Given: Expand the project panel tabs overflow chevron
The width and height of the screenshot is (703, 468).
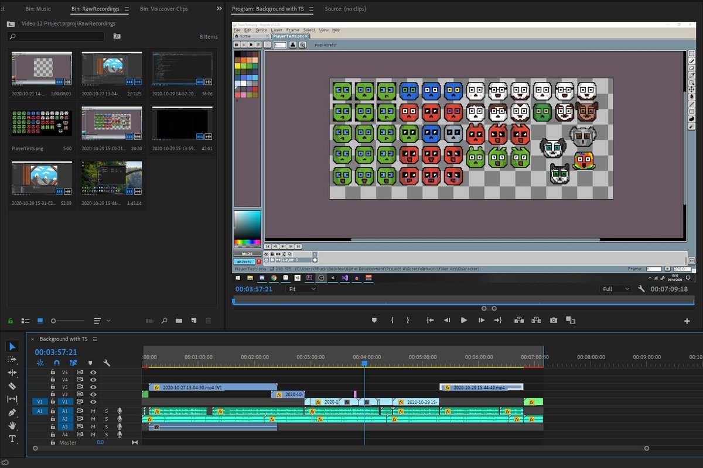Looking at the screenshot, I should coord(219,9).
